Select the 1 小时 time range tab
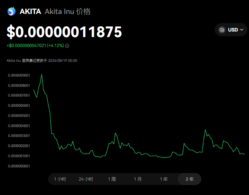Image resolution: width=249 pixels, height=195 pixels. [60, 179]
